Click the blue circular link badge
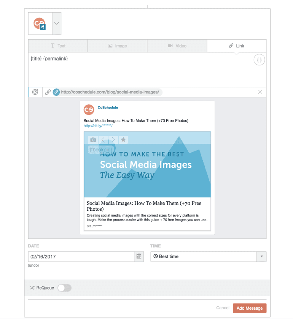The image size is (293, 326). pyautogui.click(x=56, y=92)
